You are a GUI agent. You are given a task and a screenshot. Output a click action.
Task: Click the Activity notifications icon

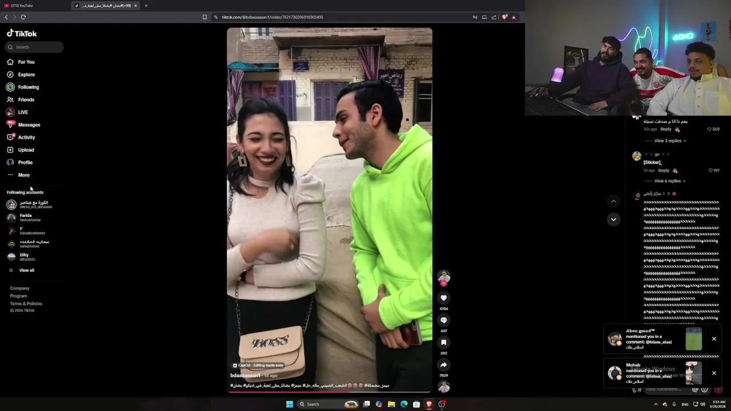[10, 138]
